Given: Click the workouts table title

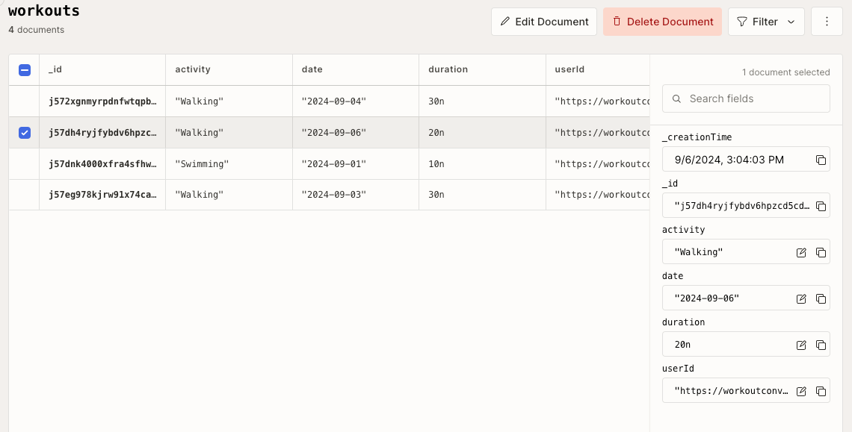Looking at the screenshot, I should coord(44,10).
